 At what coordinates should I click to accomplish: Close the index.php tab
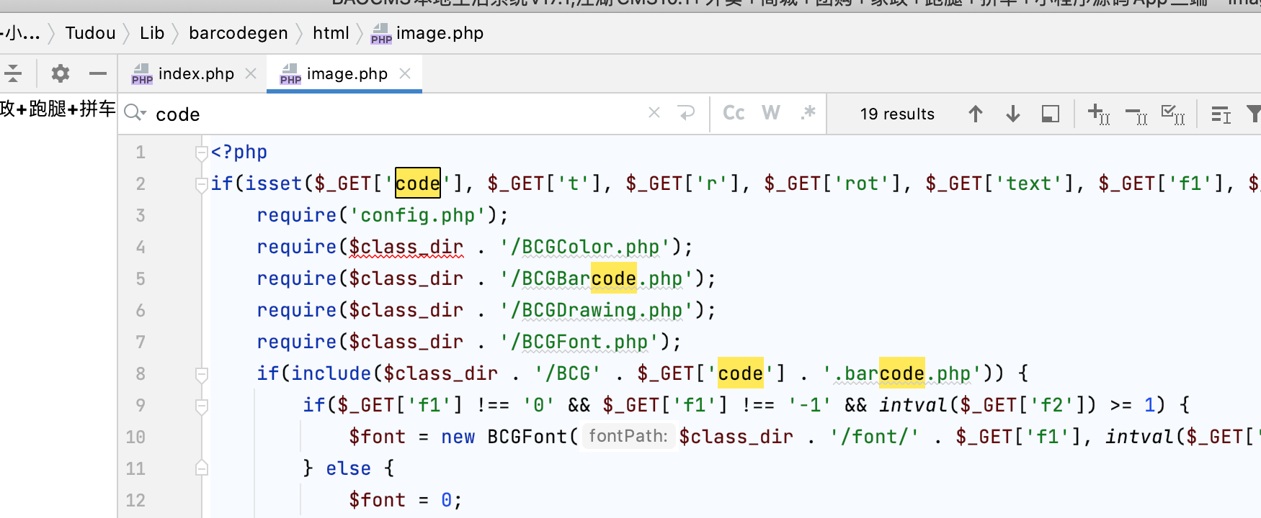[x=251, y=73]
